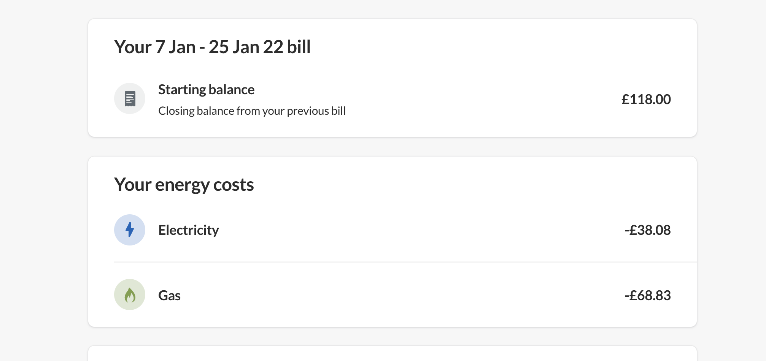Click the receipt icon beside Starting balance

[x=130, y=98]
